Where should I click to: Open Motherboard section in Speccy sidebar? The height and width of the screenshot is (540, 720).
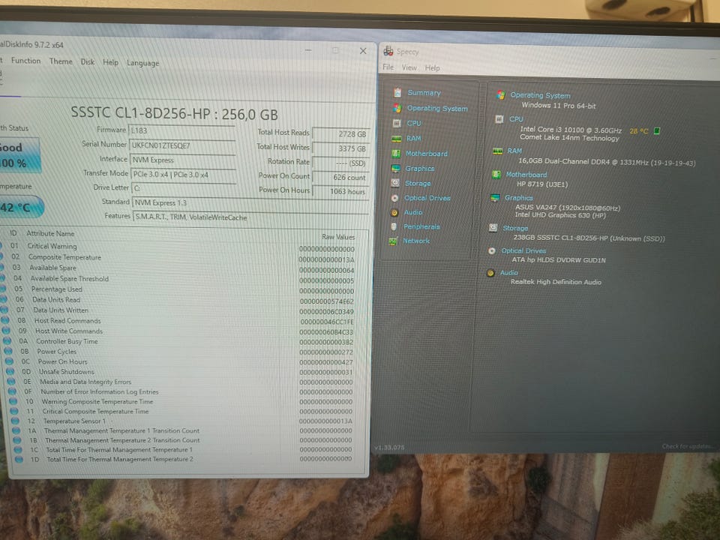(427, 153)
